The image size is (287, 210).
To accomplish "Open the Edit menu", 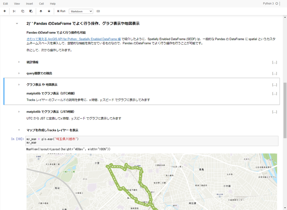I will click(x=5, y=4).
